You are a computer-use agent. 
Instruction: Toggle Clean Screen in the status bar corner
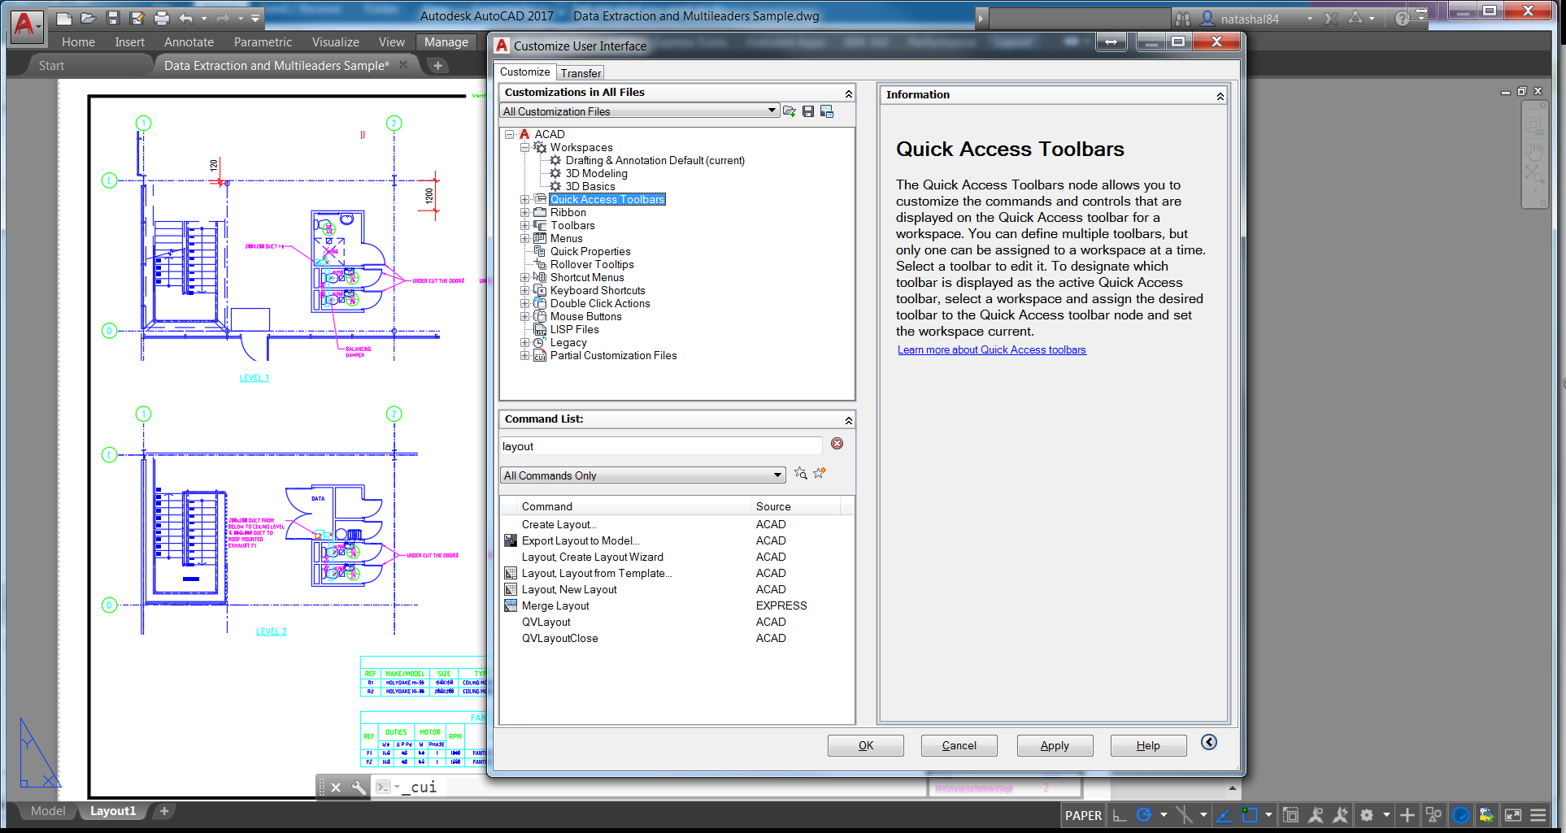pos(1514,814)
